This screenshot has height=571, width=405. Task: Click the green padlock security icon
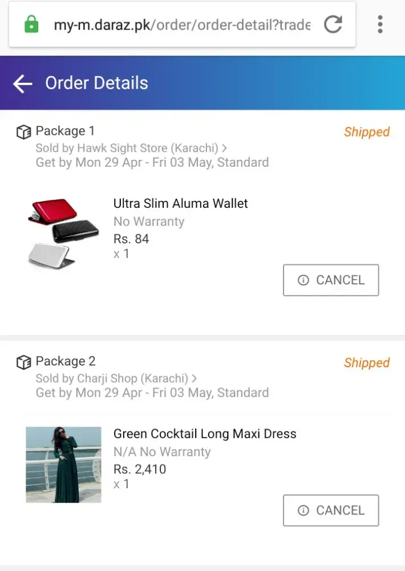(31, 25)
